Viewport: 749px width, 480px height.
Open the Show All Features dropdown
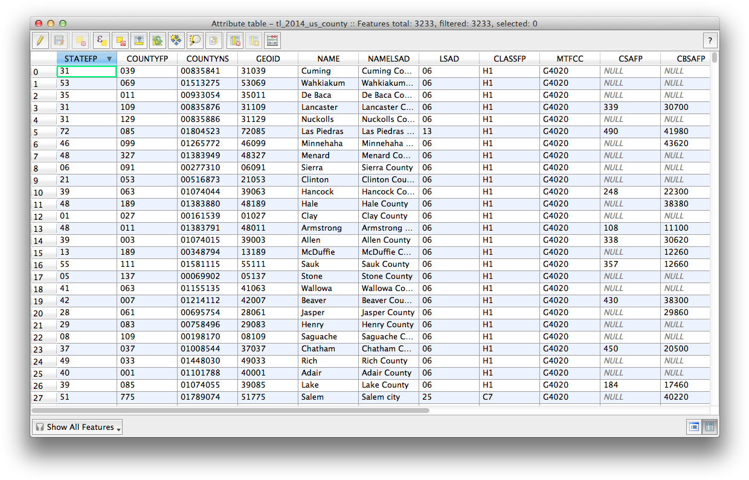pos(77,427)
